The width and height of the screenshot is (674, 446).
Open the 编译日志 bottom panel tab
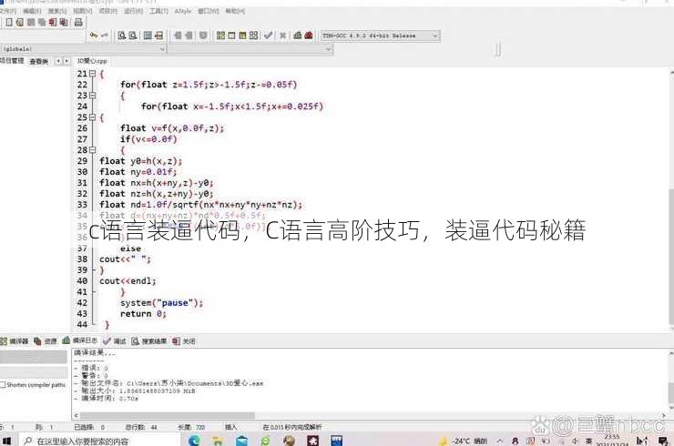tap(80, 340)
